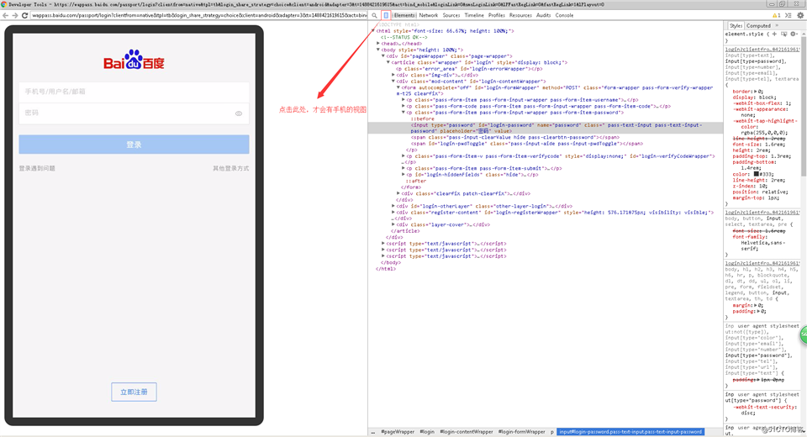Screen dimensions: 807x437
Task: Open the Resources tab
Action: click(520, 15)
